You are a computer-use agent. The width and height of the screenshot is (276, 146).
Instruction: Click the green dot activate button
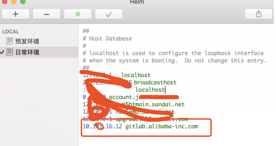point(78,14)
